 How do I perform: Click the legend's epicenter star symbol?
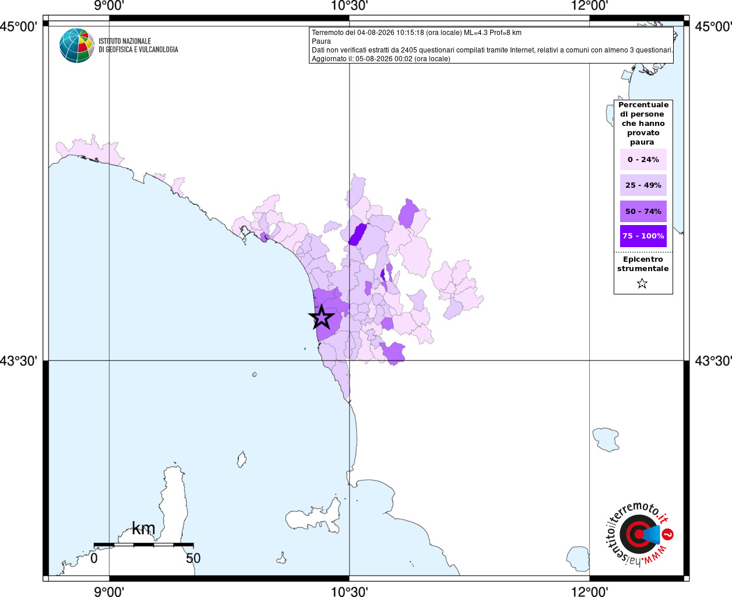pyautogui.click(x=642, y=284)
